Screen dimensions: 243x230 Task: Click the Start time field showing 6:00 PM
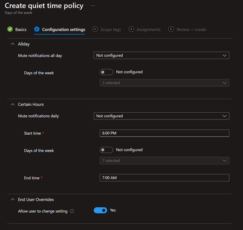[164, 133]
